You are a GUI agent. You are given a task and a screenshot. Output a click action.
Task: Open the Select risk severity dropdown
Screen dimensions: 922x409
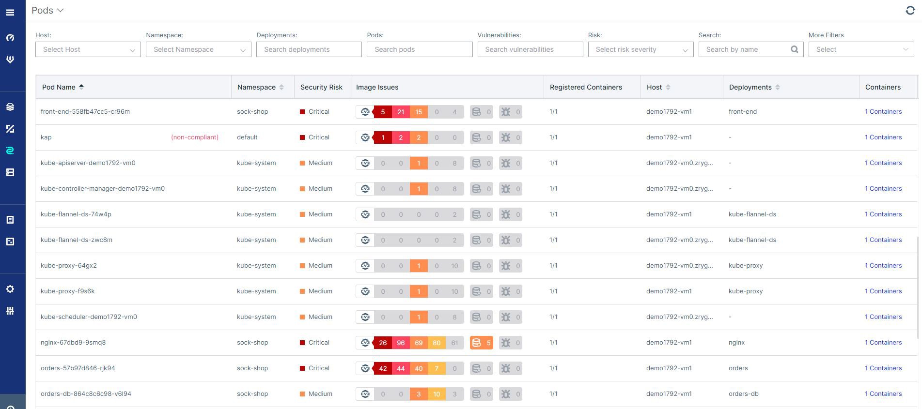[x=641, y=49]
